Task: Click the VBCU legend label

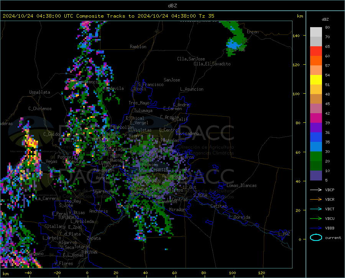Action: tap(330, 219)
